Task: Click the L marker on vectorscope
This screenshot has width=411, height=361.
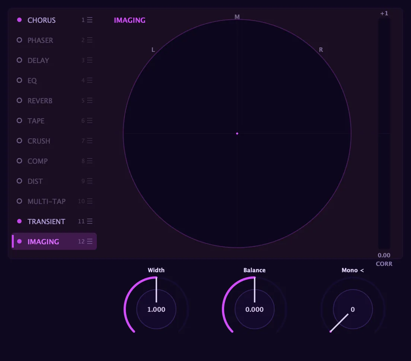Action: [x=153, y=50]
